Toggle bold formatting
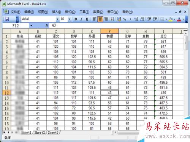 click(76, 19)
